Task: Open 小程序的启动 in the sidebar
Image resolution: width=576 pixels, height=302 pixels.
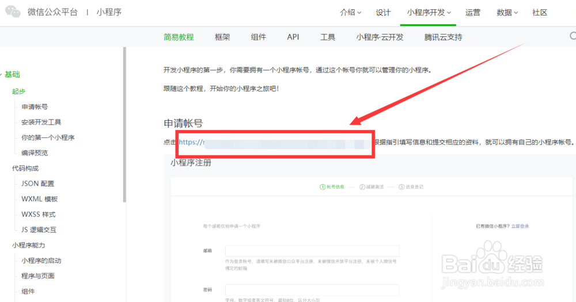Action: [x=41, y=261]
